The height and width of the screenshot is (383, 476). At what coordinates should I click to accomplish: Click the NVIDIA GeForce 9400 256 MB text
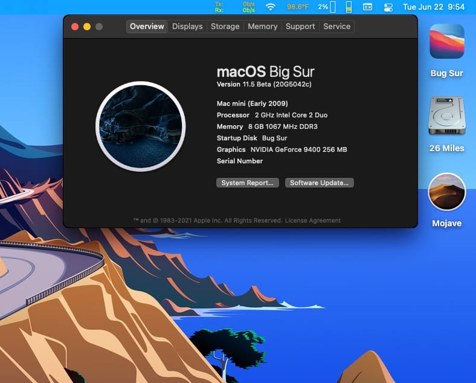coord(299,149)
